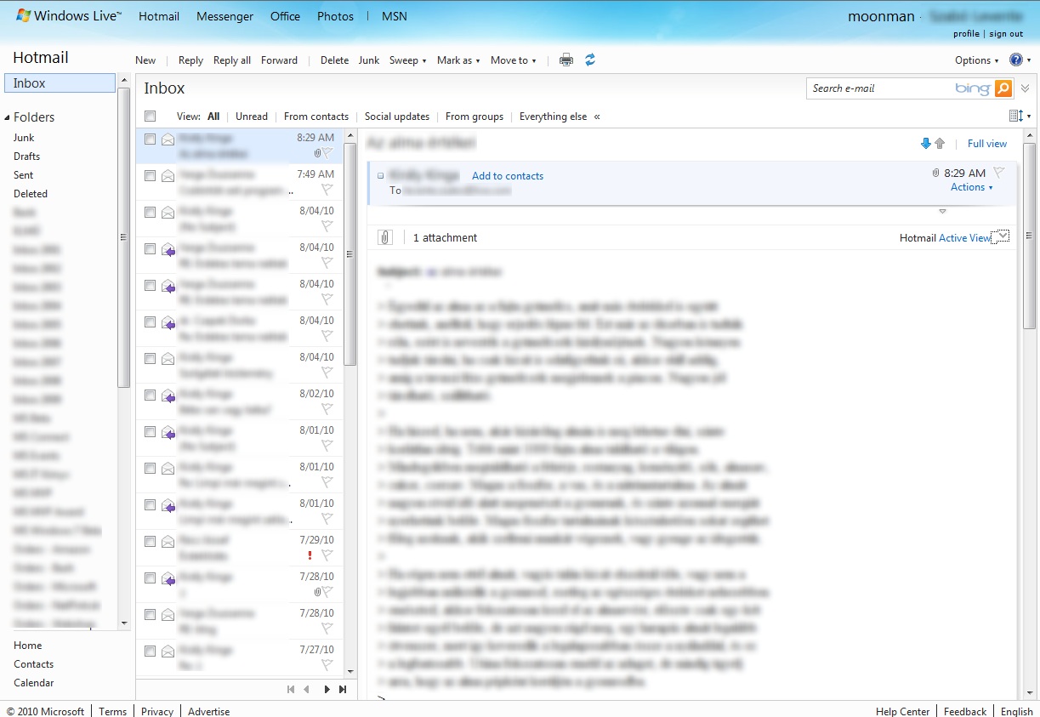Click the reading pane vertical scrollbar
This screenshot has width=1040, height=717.
(x=1030, y=234)
